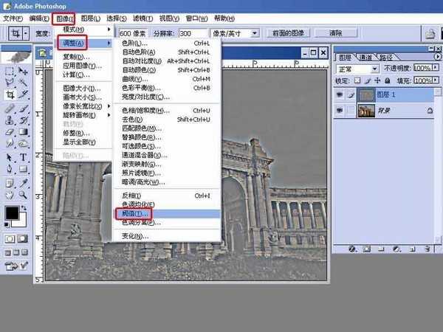Choose 反相(I) invert item
443x332 pixels.
pyautogui.click(x=167, y=196)
